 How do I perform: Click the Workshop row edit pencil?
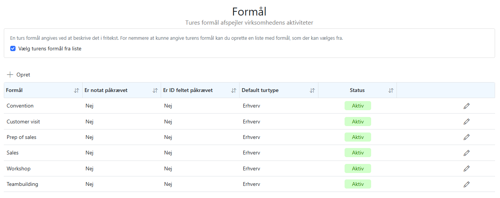pos(467,168)
